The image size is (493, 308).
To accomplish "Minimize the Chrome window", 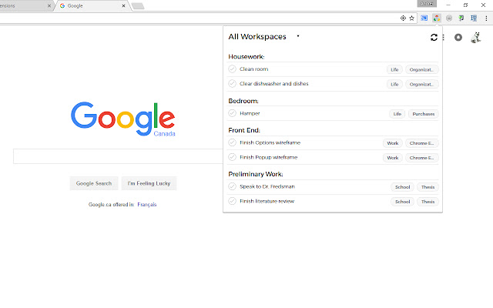I will [x=448, y=5].
